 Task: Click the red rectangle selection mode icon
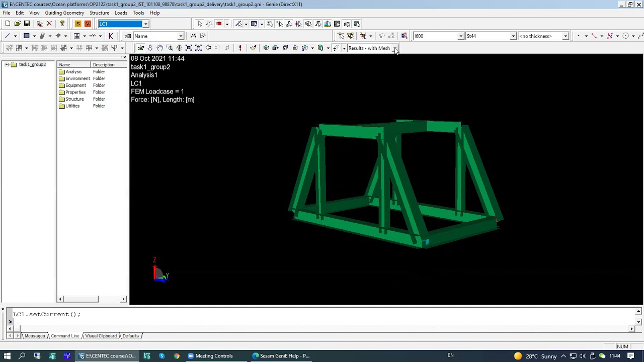tap(219, 24)
